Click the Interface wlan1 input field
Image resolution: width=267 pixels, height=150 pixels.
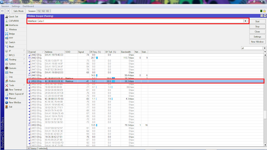[x=141, y=21]
